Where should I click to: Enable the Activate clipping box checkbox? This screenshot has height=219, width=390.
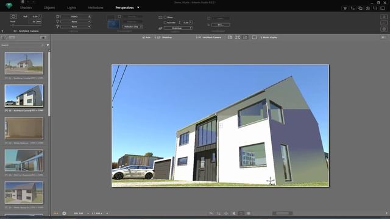click(x=165, y=23)
